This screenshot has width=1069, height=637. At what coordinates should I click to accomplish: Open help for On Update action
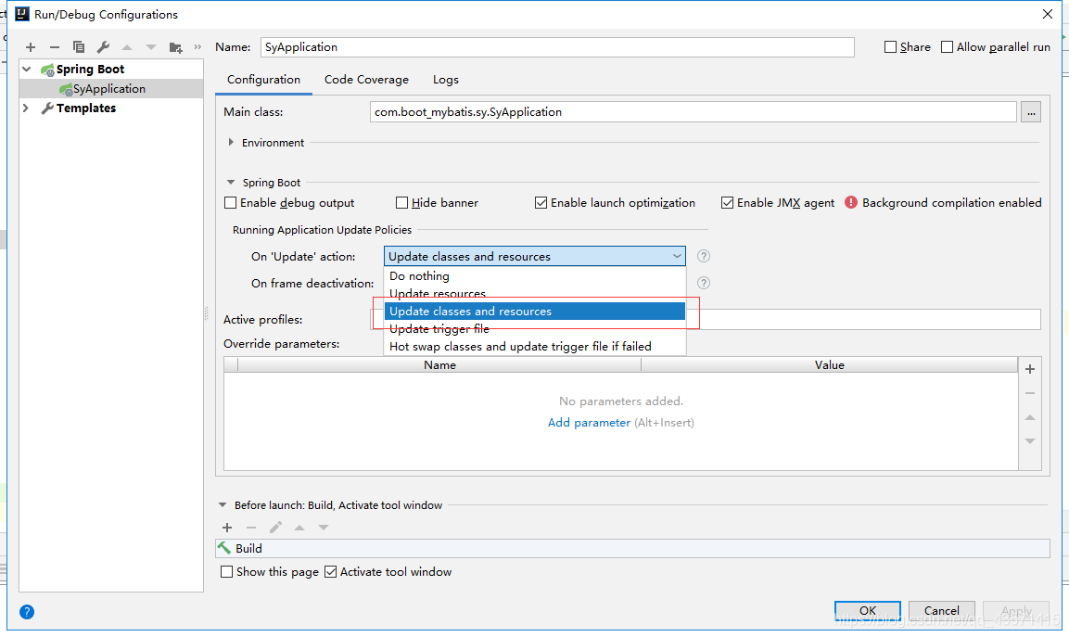[x=704, y=256]
